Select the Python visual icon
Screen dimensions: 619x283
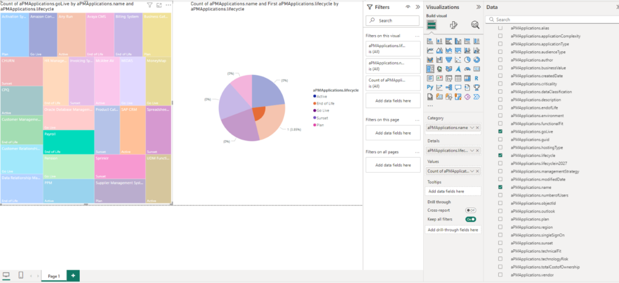pyautogui.click(x=430, y=87)
